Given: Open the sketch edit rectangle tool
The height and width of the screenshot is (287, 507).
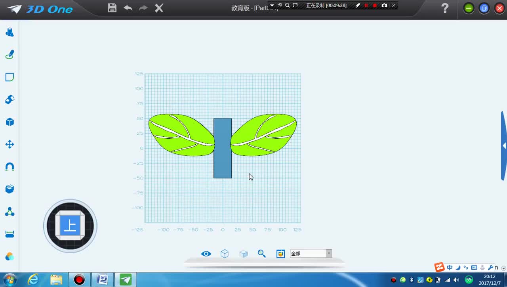Looking at the screenshot, I should tap(10, 77).
